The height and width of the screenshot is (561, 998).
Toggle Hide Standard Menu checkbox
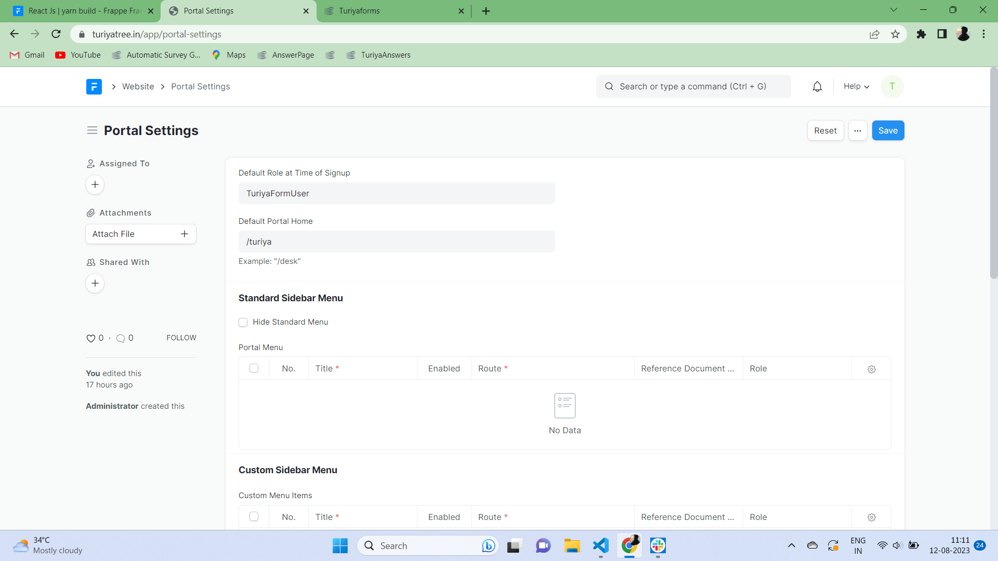point(243,323)
